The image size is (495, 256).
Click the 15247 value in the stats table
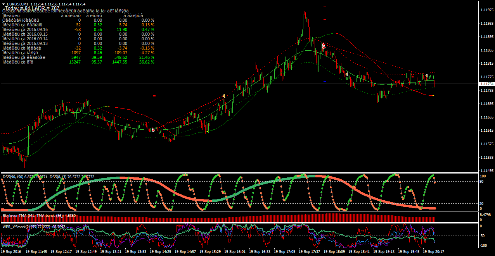[x=74, y=62]
